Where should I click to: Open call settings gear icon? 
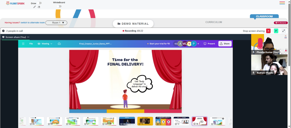[3, 31]
